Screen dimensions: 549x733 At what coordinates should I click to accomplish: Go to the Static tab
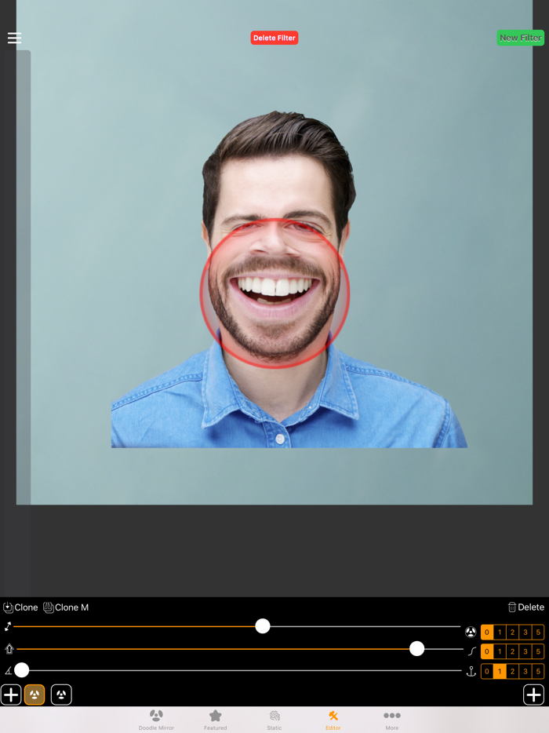click(274, 720)
